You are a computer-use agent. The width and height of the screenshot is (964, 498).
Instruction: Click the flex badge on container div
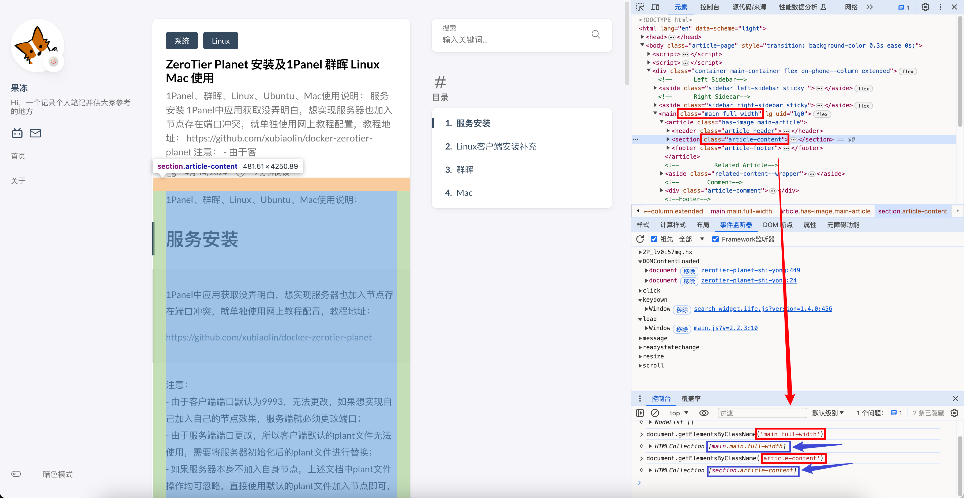pos(907,71)
